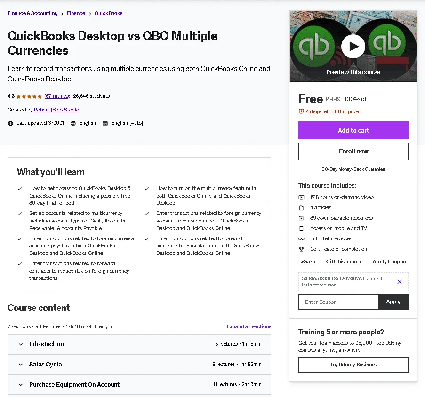Click checkmark beside forward contracts reduce risk item
This screenshot has height=397, width=425.
pos(20,264)
